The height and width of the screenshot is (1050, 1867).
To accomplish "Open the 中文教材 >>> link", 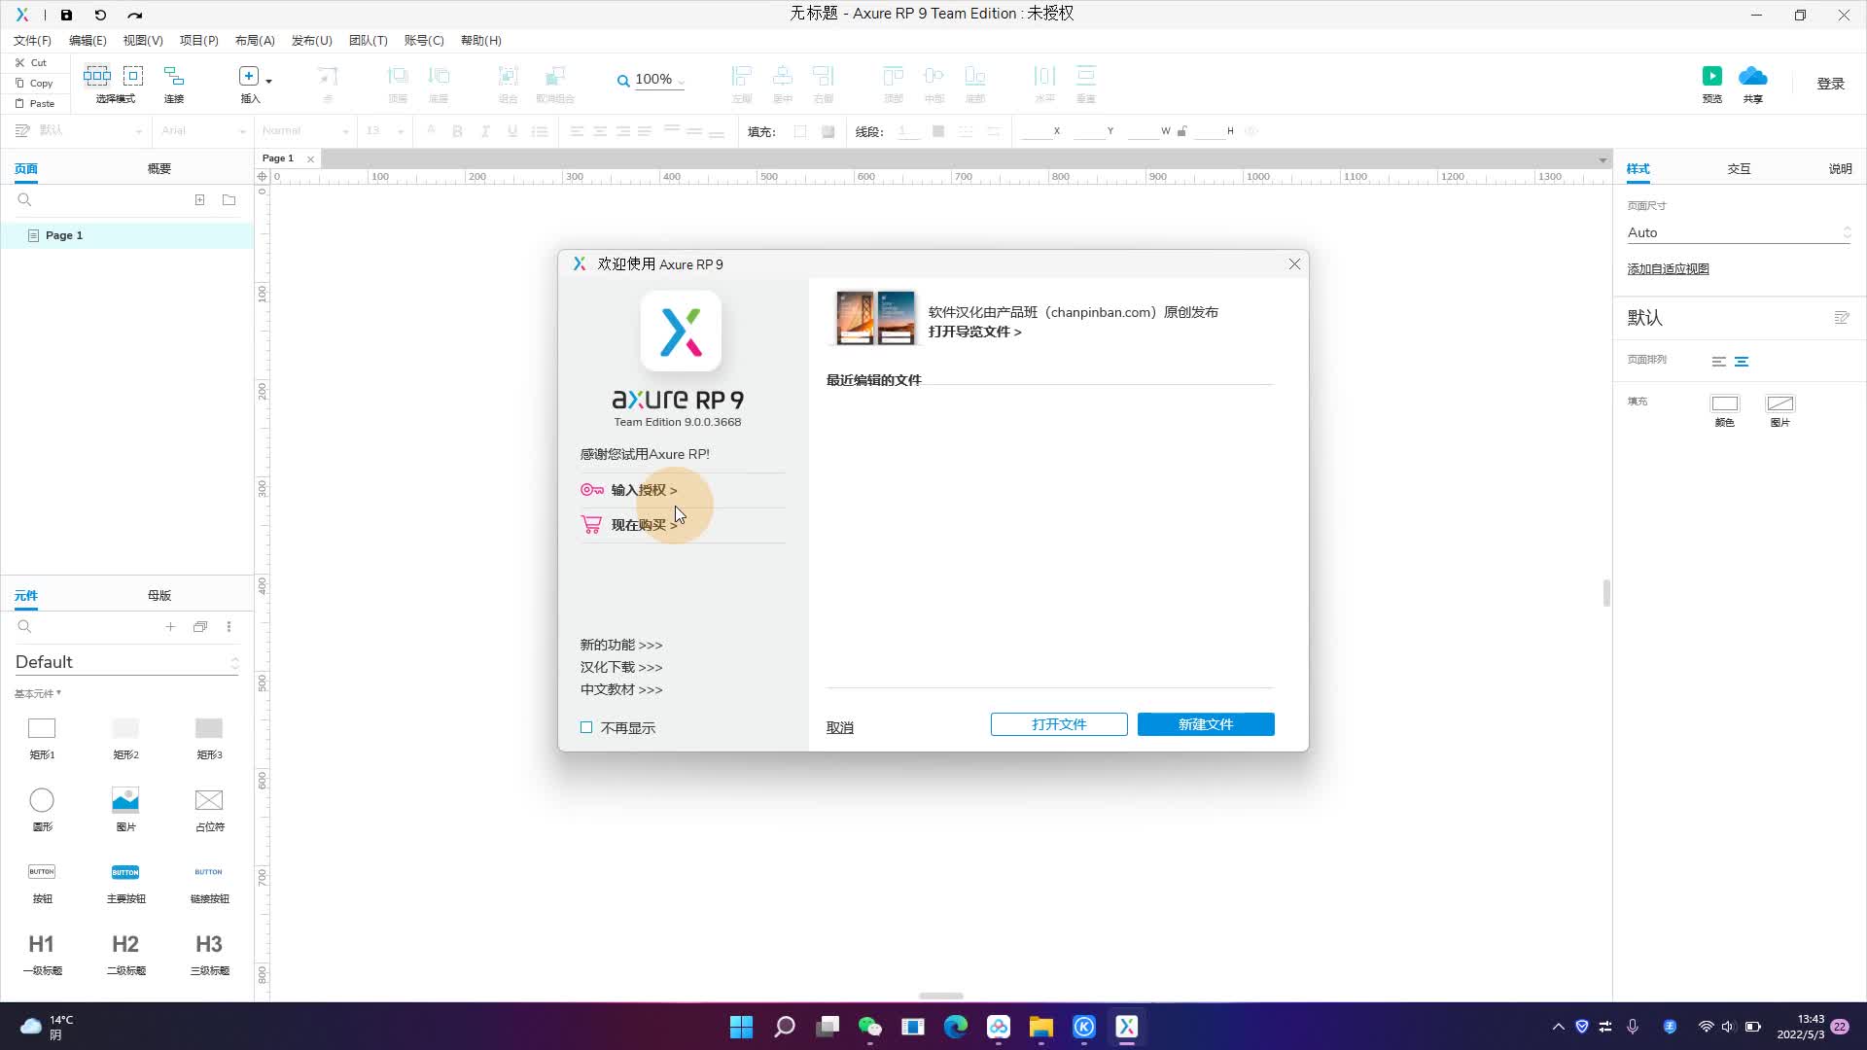I will (x=621, y=689).
